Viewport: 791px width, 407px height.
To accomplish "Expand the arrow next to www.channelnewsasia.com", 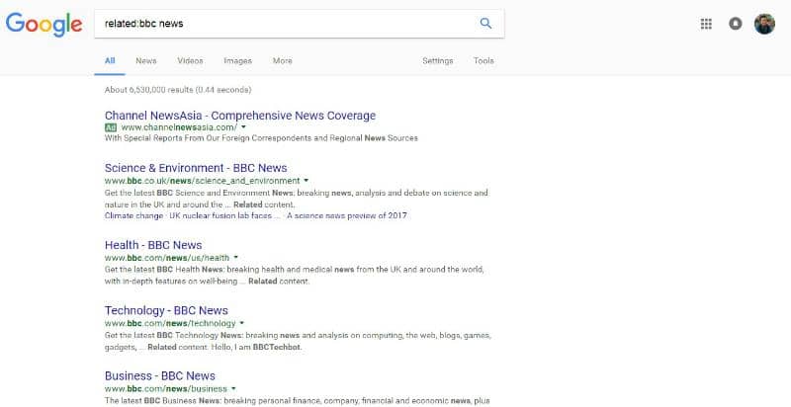I will pos(243,127).
